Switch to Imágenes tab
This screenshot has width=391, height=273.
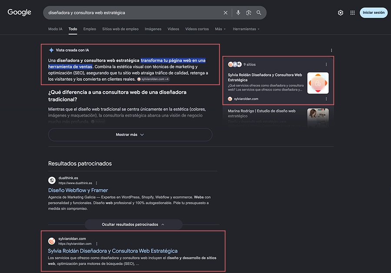pos(153,29)
